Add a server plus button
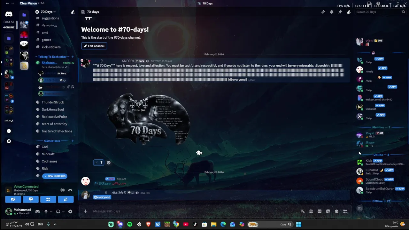Viewport: 409px width, 230px height. tap(9, 131)
